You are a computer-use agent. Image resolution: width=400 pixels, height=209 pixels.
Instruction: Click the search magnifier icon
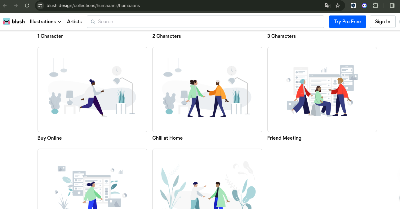93,22
